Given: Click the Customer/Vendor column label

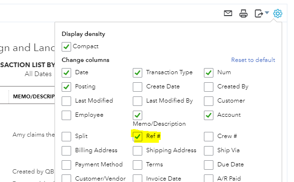Looking at the screenshot, I should (x=101, y=179).
